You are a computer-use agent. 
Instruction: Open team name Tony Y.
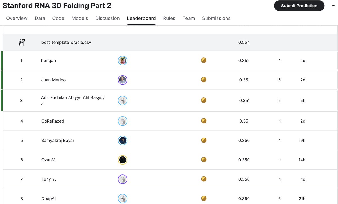tap(49, 179)
